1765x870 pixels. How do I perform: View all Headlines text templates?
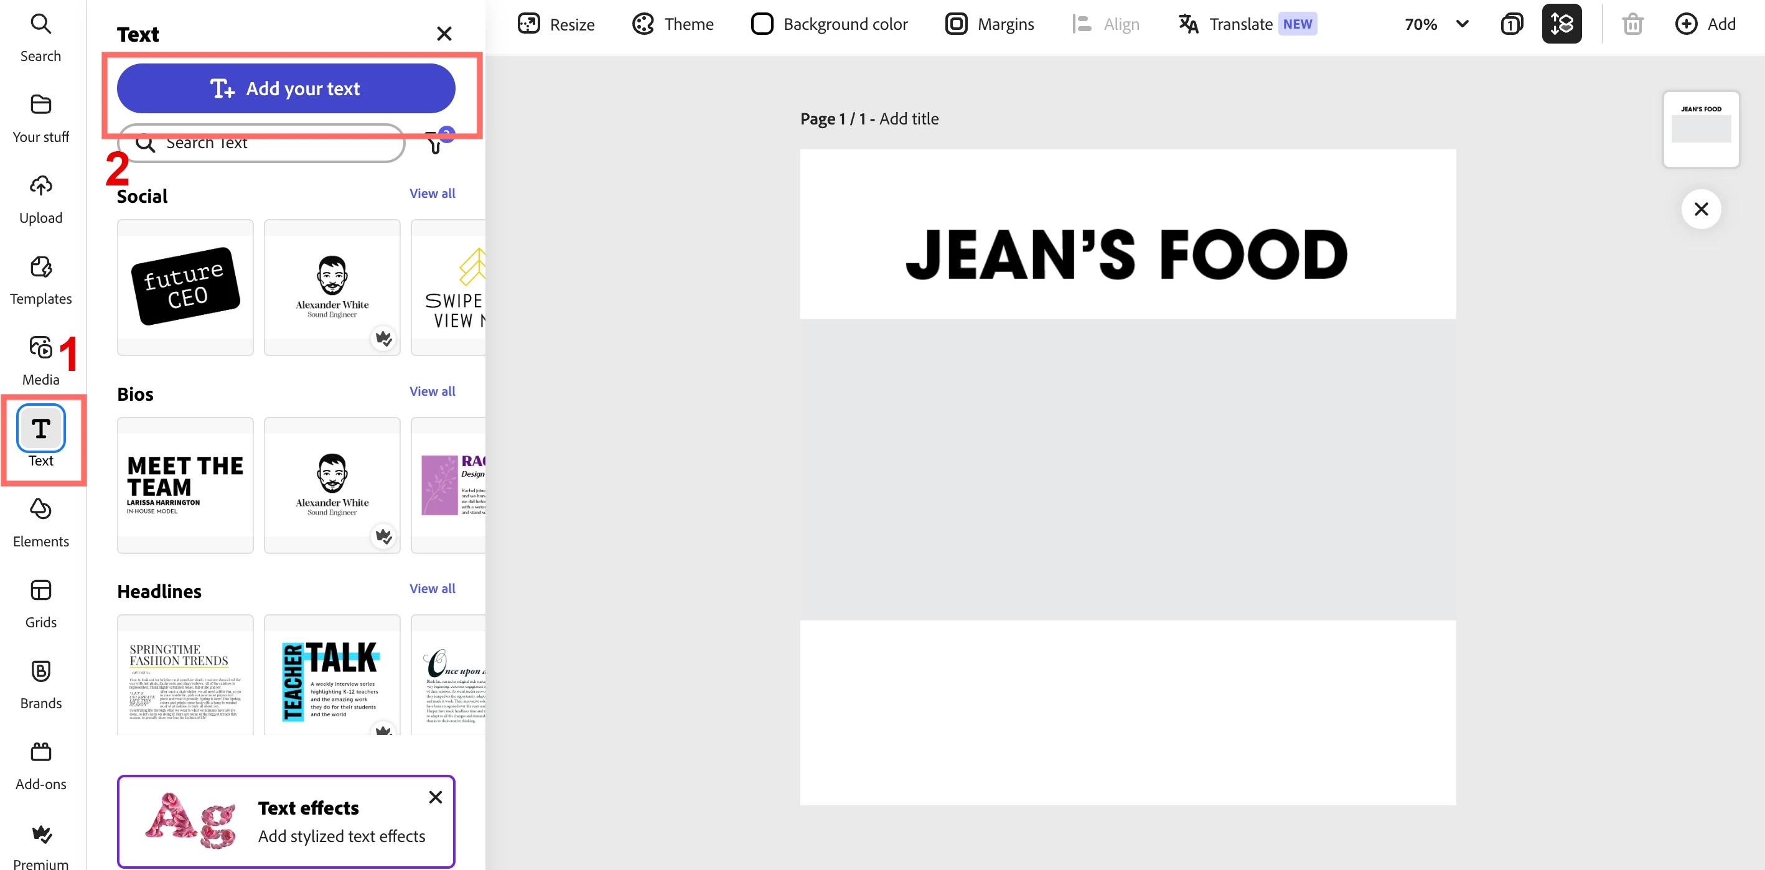(x=432, y=589)
